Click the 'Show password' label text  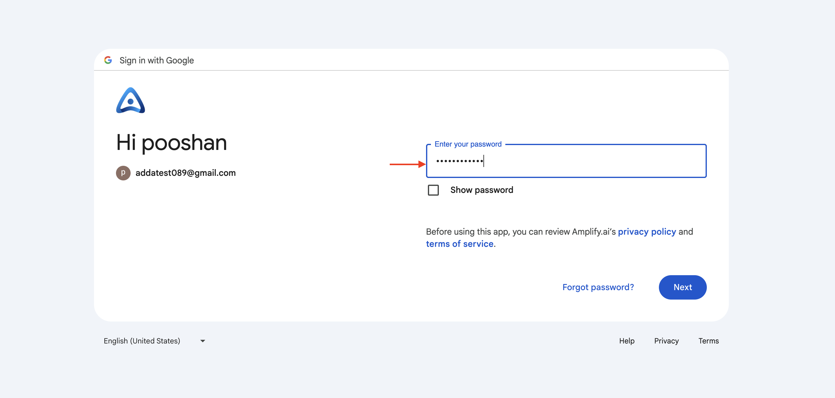click(482, 190)
